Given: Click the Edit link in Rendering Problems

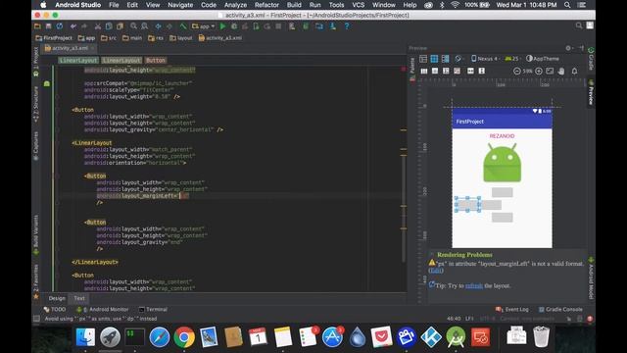Looking at the screenshot, I should [436, 271].
